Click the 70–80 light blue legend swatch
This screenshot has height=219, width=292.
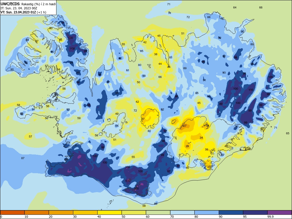point(182,213)
